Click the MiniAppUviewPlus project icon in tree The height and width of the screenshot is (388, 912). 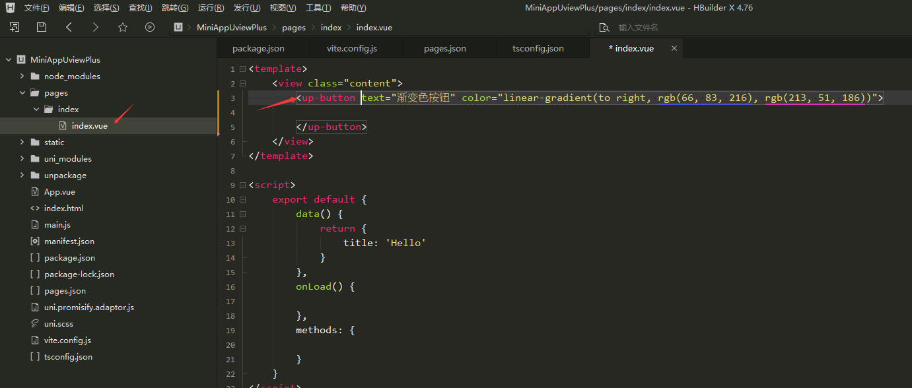pyautogui.click(x=21, y=59)
